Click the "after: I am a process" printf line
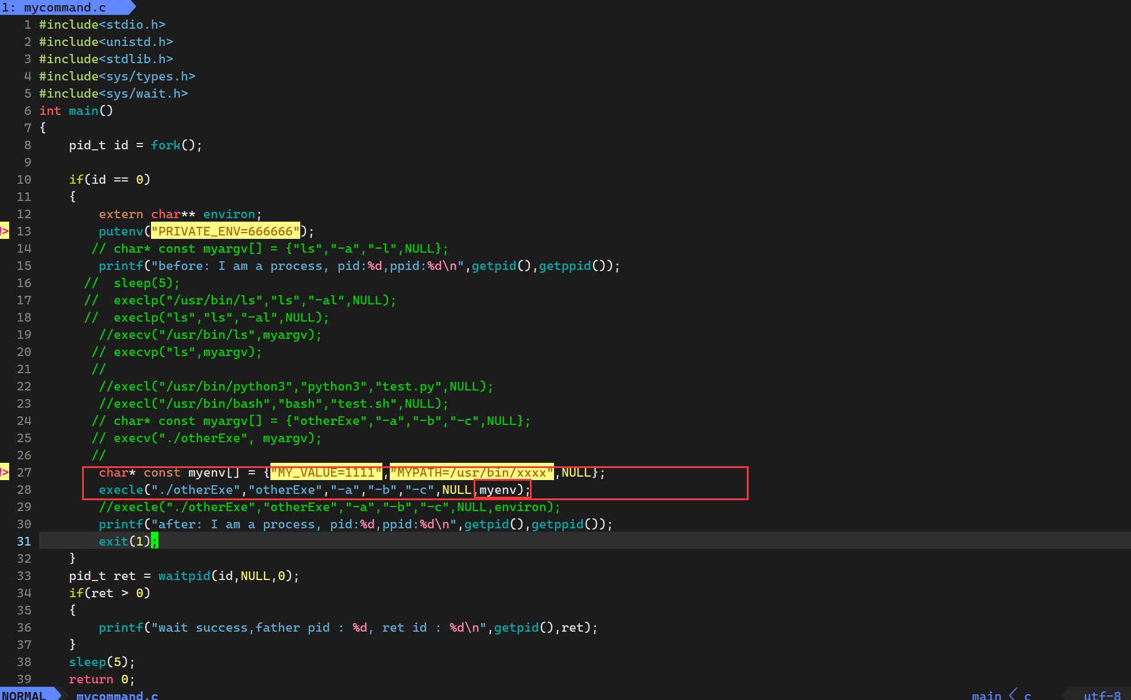 355,524
